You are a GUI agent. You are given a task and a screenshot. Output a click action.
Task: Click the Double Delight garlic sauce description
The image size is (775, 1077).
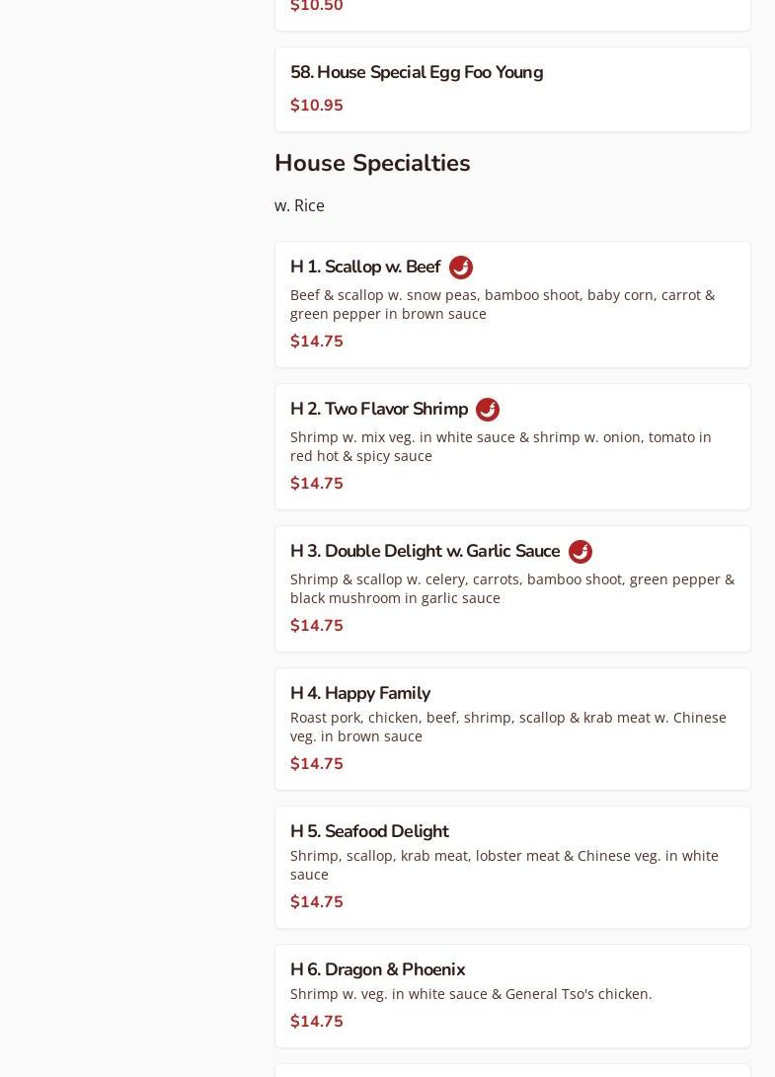511,588
